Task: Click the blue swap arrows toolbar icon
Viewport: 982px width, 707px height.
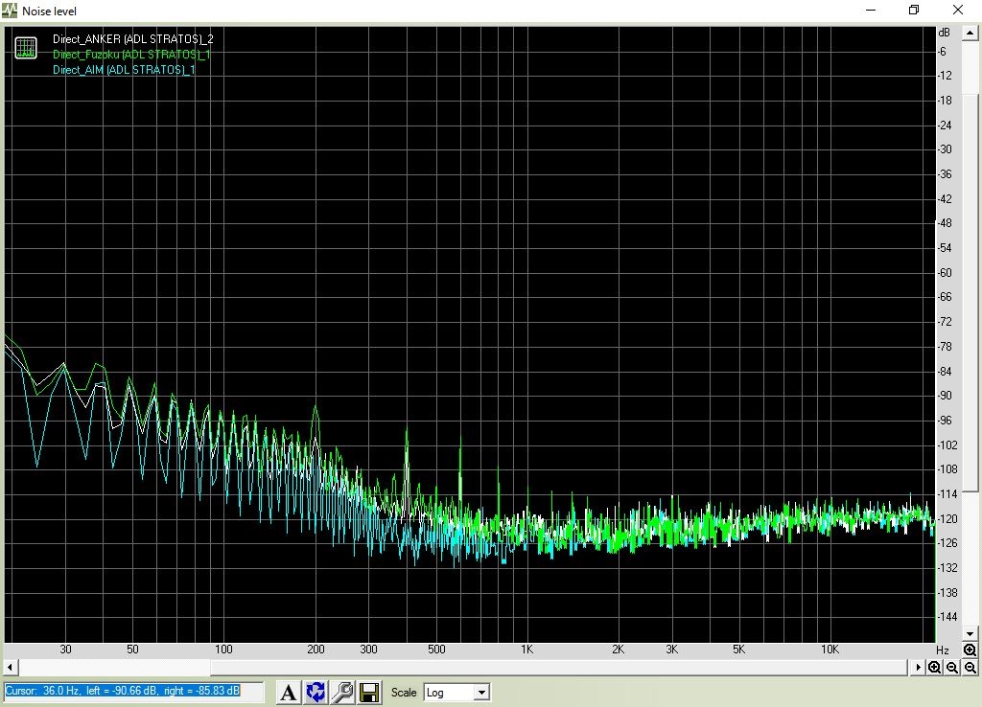Action: pyautogui.click(x=316, y=692)
